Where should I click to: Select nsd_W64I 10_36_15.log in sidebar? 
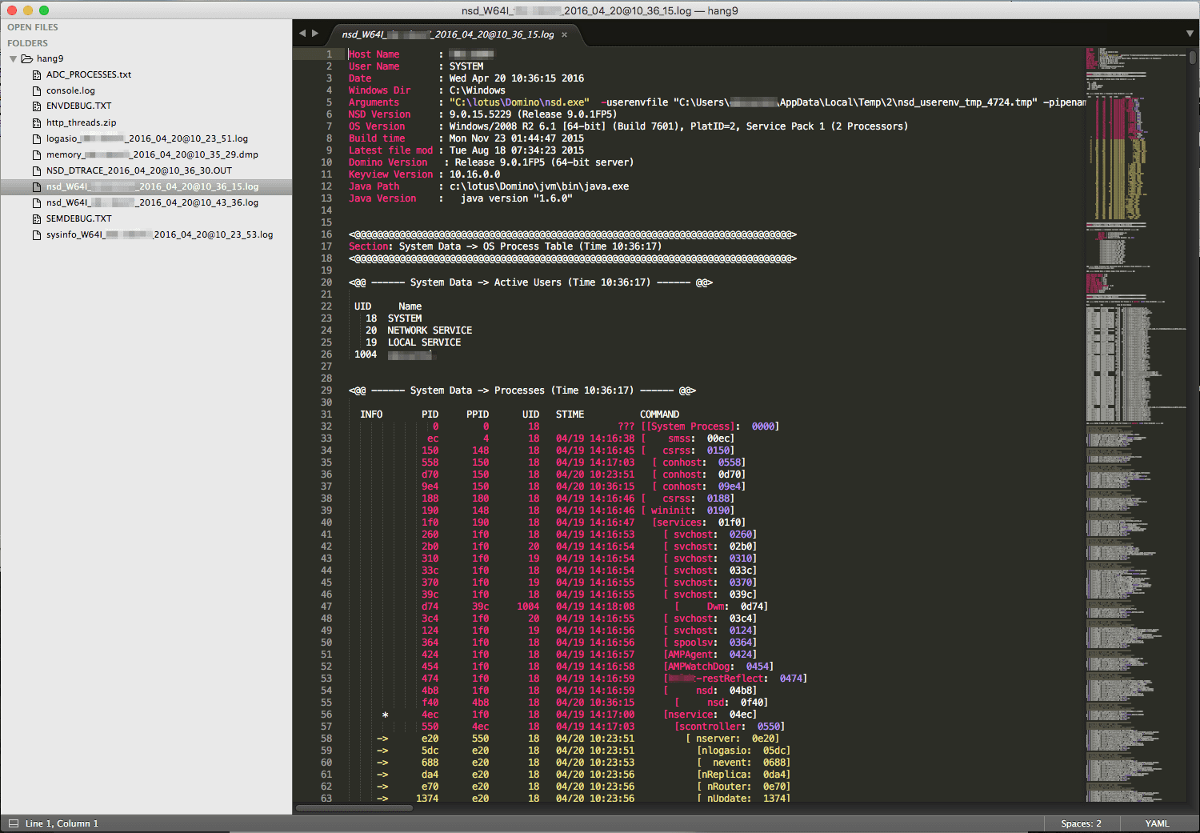coord(152,186)
